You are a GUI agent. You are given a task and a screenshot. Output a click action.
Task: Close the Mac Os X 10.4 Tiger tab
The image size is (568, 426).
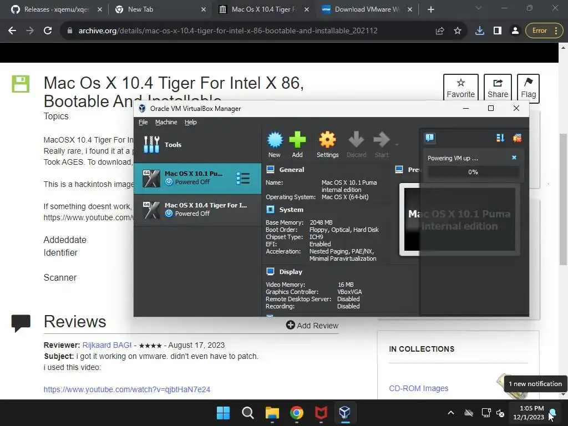[306, 9]
